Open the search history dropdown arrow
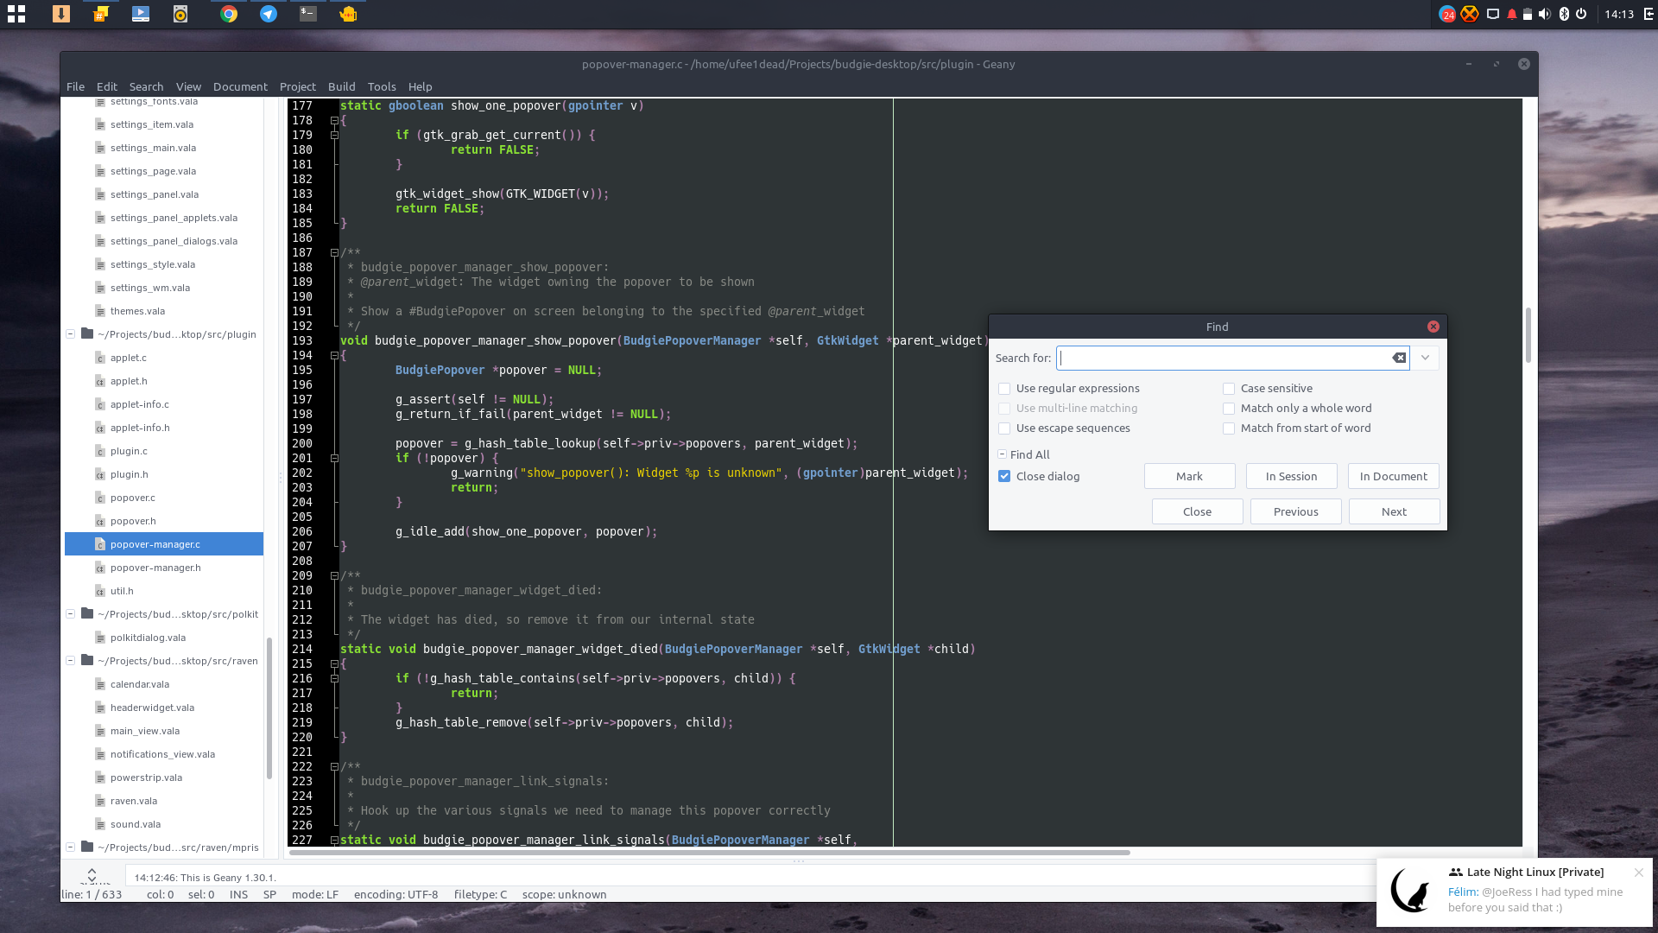The width and height of the screenshot is (1658, 933). click(x=1425, y=358)
